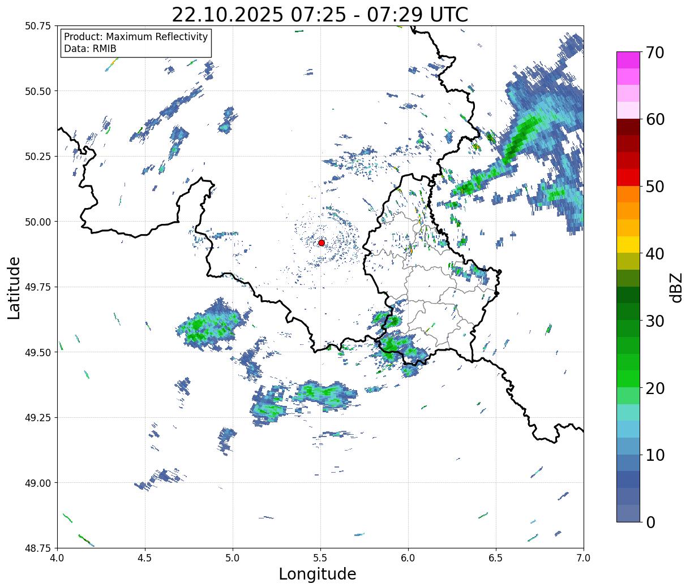
Task: Click longitude tick label 5.0
Action: (x=233, y=557)
